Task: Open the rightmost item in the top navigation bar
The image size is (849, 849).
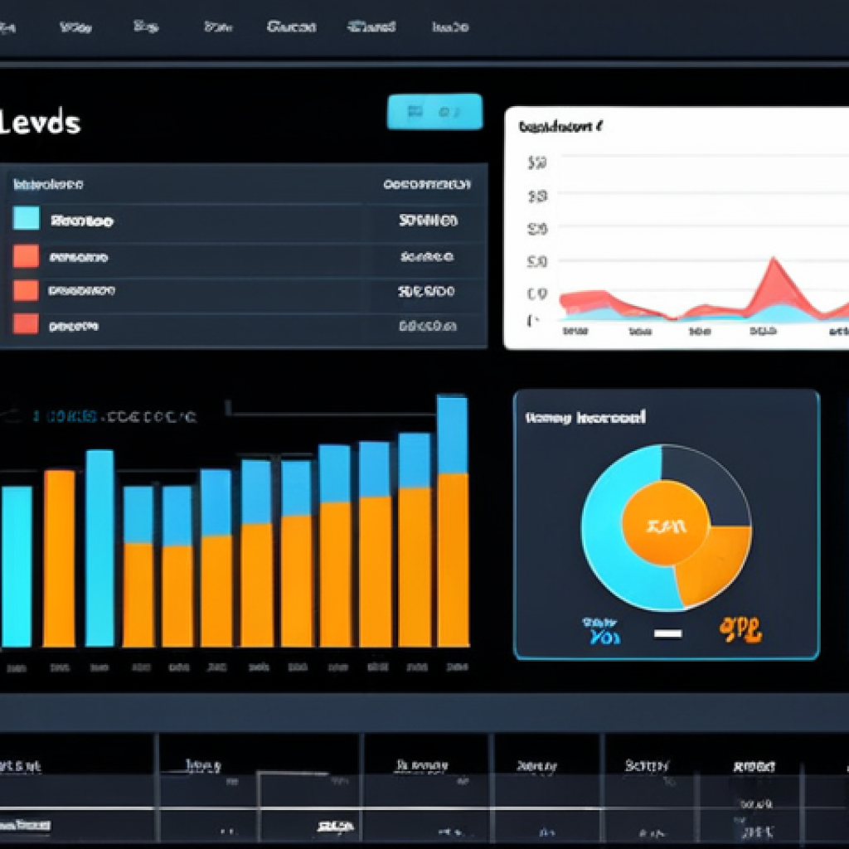Action: tap(450, 27)
